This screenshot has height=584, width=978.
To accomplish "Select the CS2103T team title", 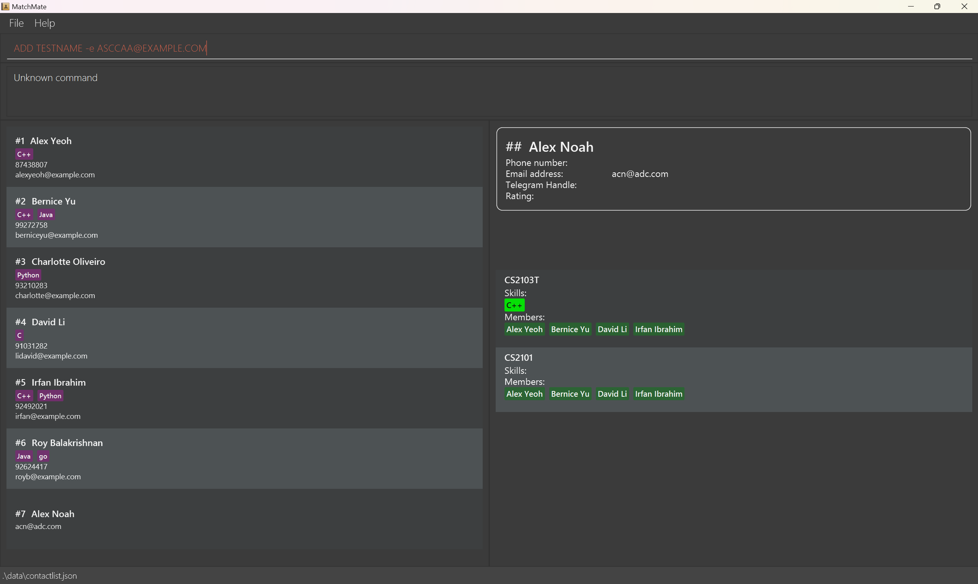I will 522,280.
